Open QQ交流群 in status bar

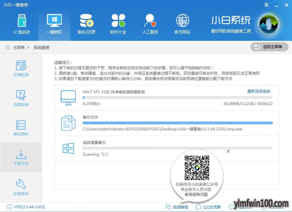pos(208,207)
